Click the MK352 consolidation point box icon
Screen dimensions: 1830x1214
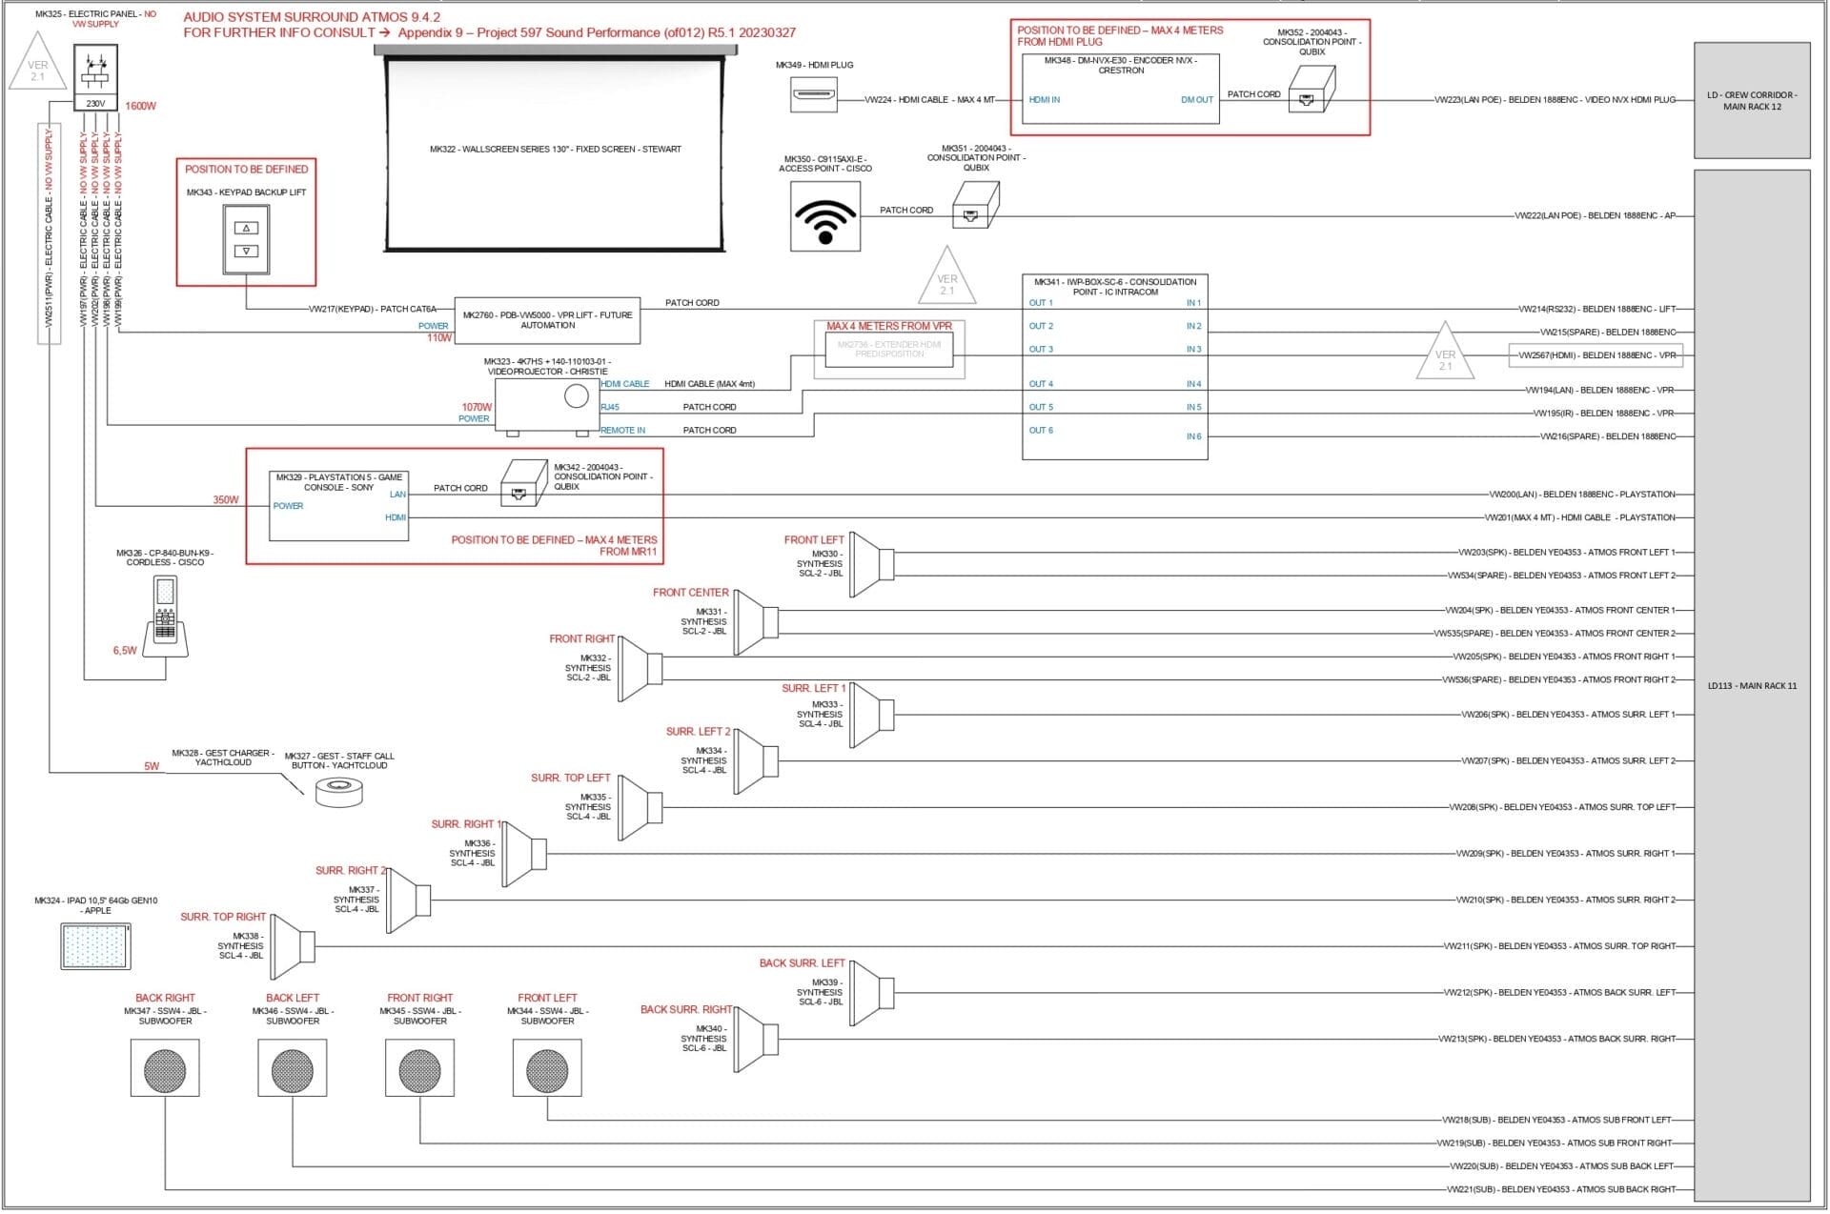click(1311, 91)
